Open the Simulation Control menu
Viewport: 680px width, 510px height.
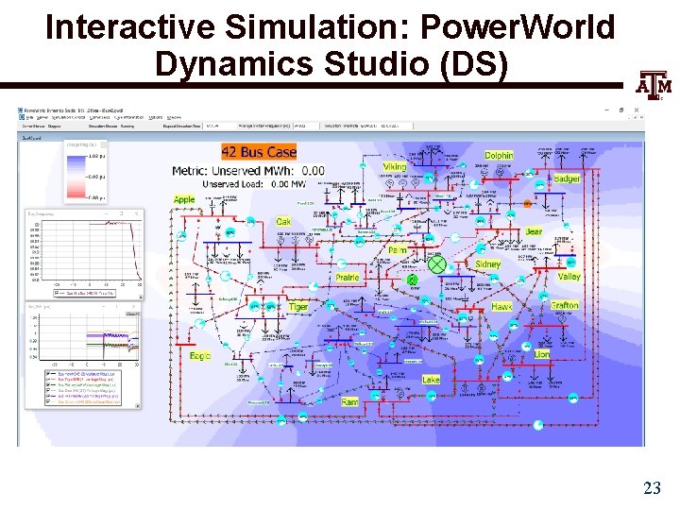coord(69,117)
